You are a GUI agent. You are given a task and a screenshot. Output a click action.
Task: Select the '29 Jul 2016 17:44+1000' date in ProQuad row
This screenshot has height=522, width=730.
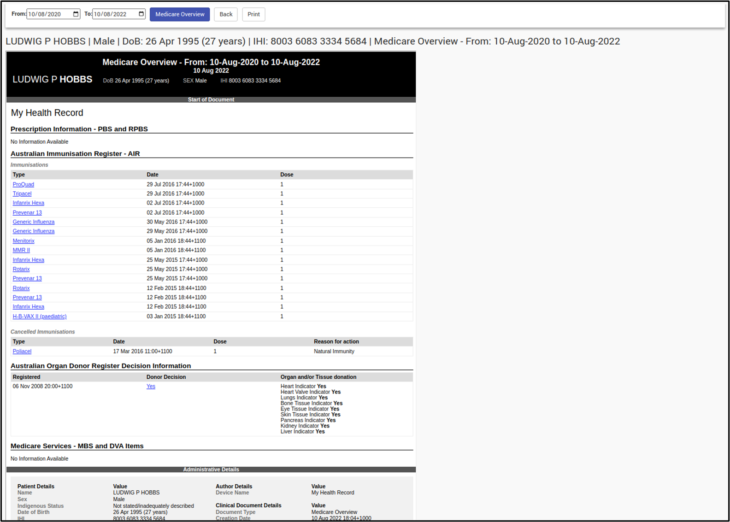click(x=176, y=184)
